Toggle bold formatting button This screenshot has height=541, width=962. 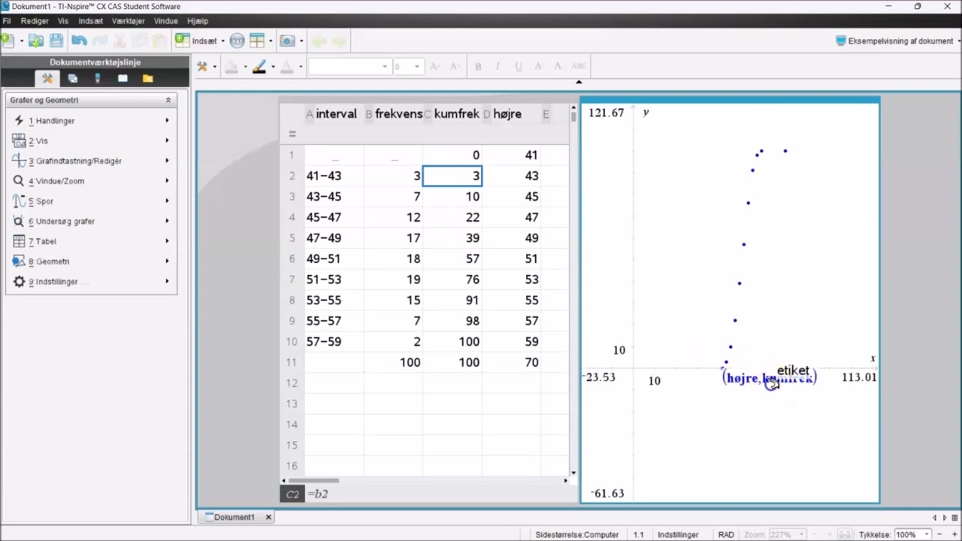pyautogui.click(x=478, y=66)
